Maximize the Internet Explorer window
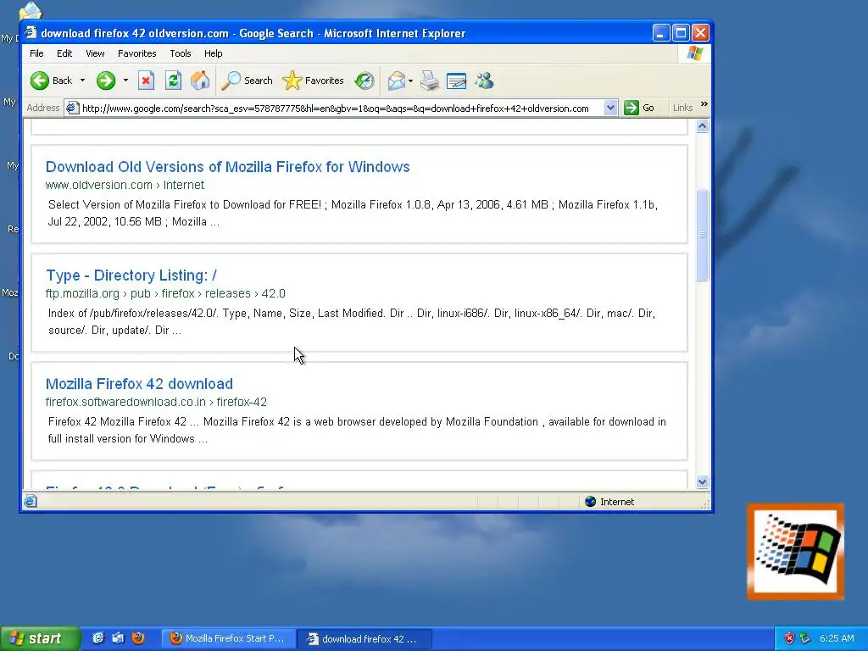The image size is (868, 651). tap(681, 33)
